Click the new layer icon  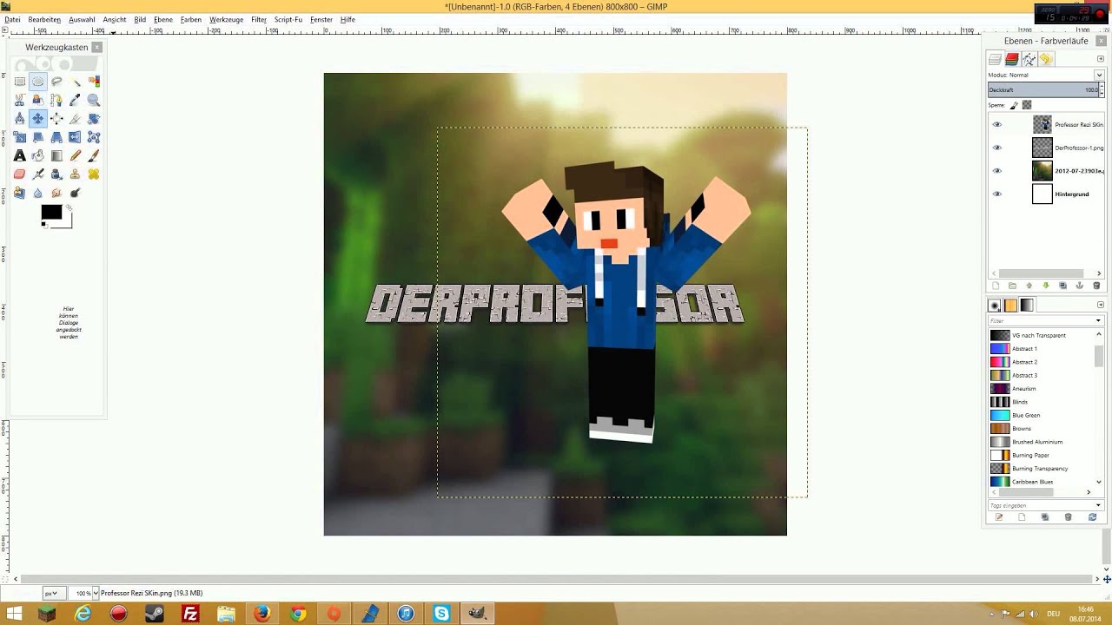point(996,286)
